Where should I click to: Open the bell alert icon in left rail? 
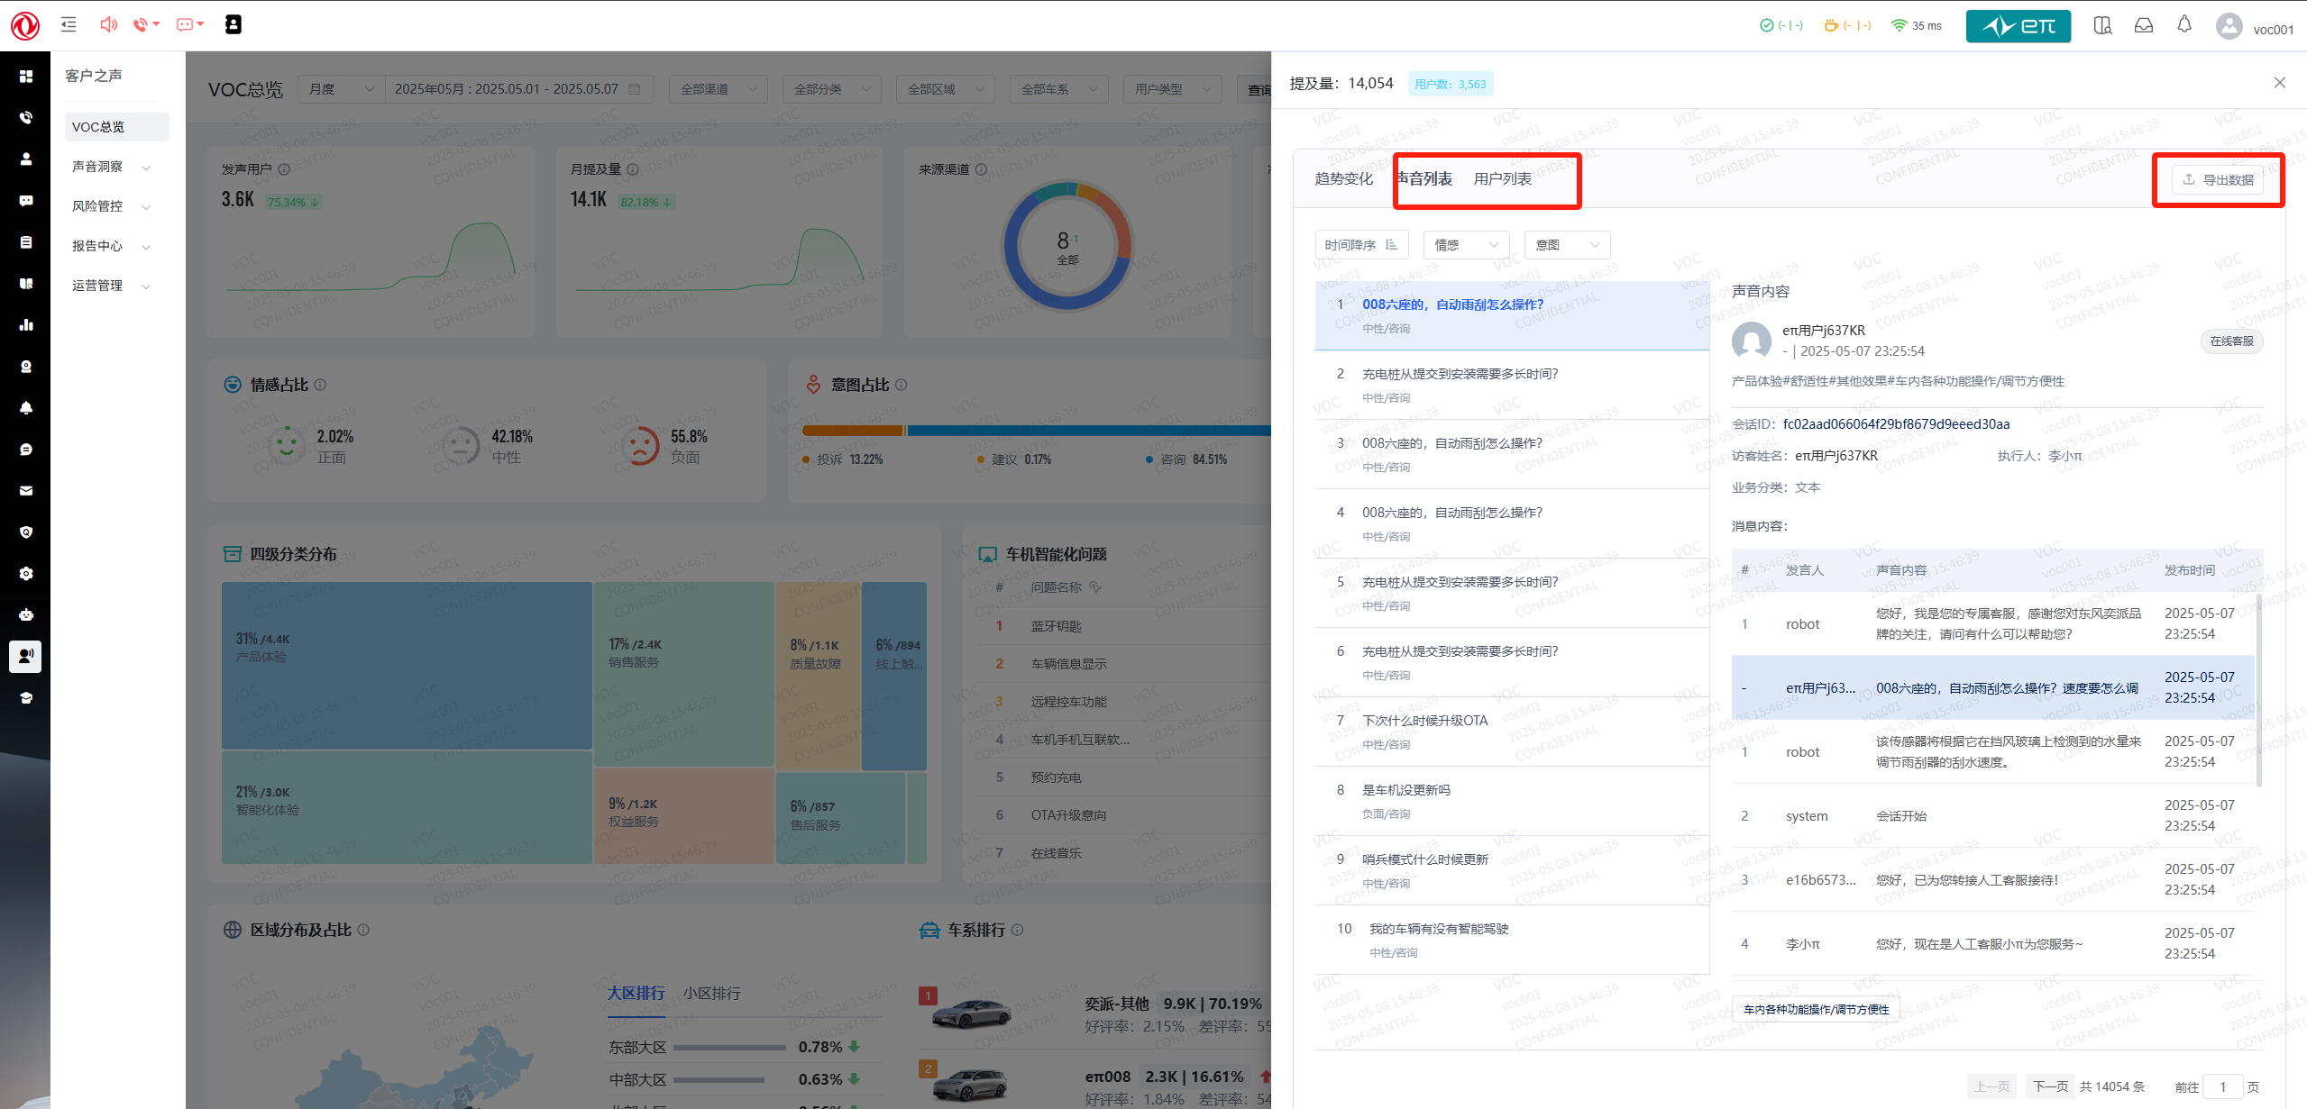26,408
